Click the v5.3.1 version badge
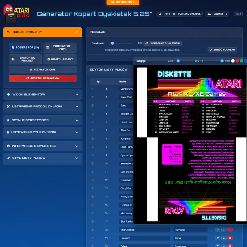Image resolution: width=247 pixels, height=247 pixels. [x=238, y=14]
